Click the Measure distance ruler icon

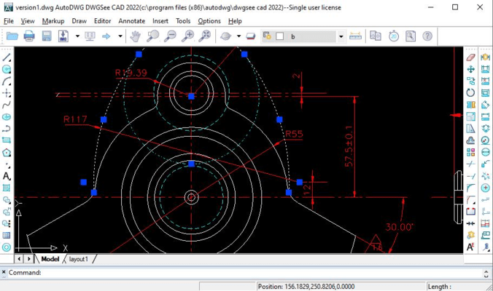click(x=355, y=36)
